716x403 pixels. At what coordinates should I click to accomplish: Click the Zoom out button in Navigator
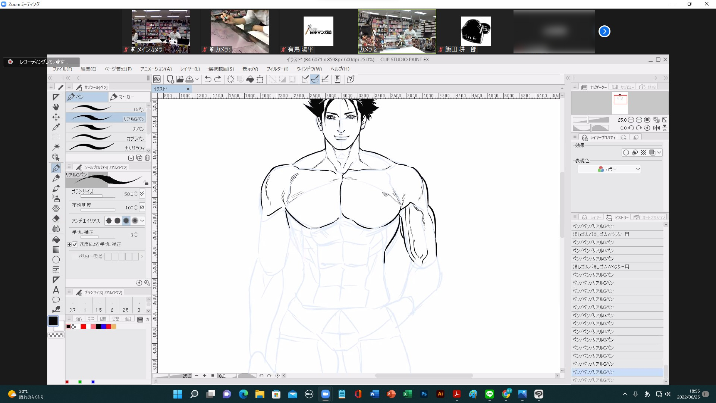(x=631, y=120)
